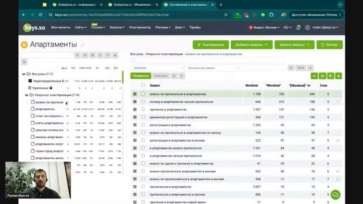The width and height of the screenshot is (363, 204).
Task: Open the 'Реклама' navigation menu
Action: pos(163,27)
